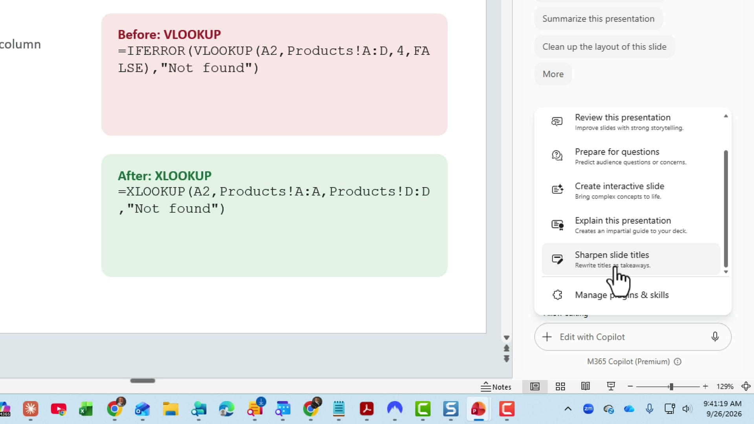Go to next slide arrow button

coord(507,359)
